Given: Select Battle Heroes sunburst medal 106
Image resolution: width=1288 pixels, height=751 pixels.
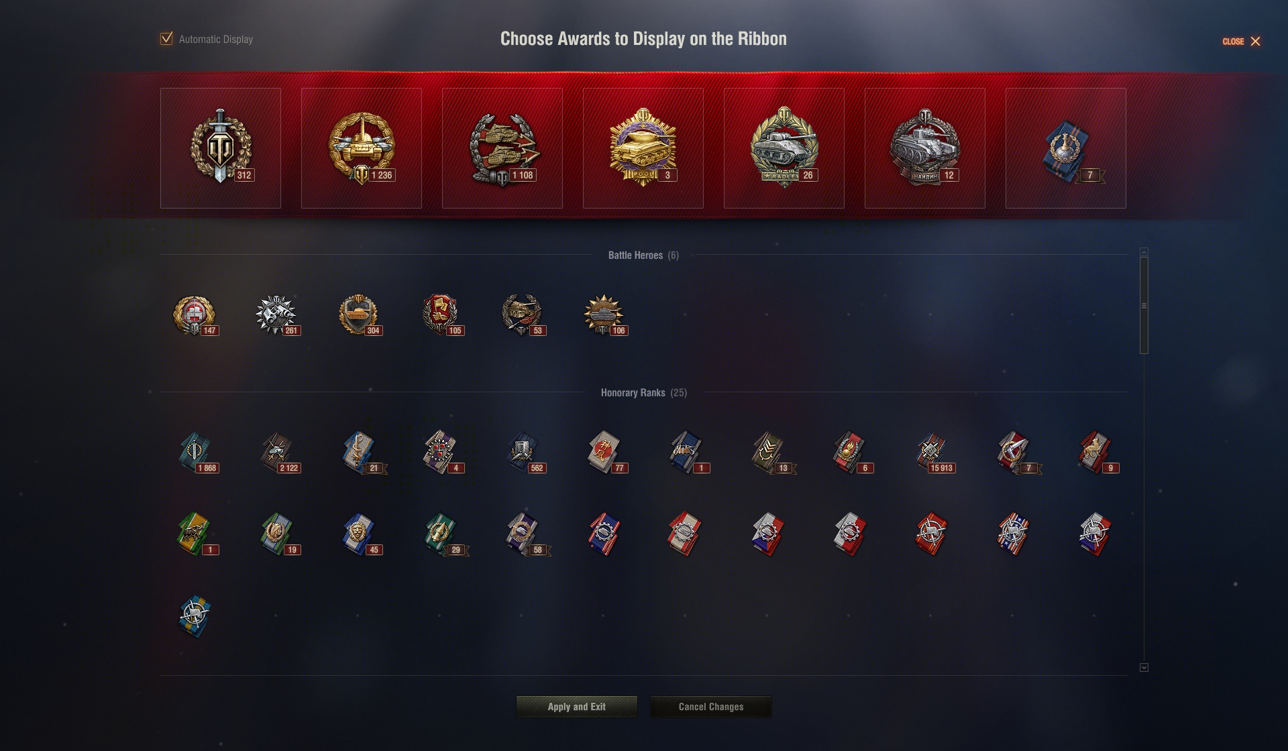Looking at the screenshot, I should pos(604,314).
